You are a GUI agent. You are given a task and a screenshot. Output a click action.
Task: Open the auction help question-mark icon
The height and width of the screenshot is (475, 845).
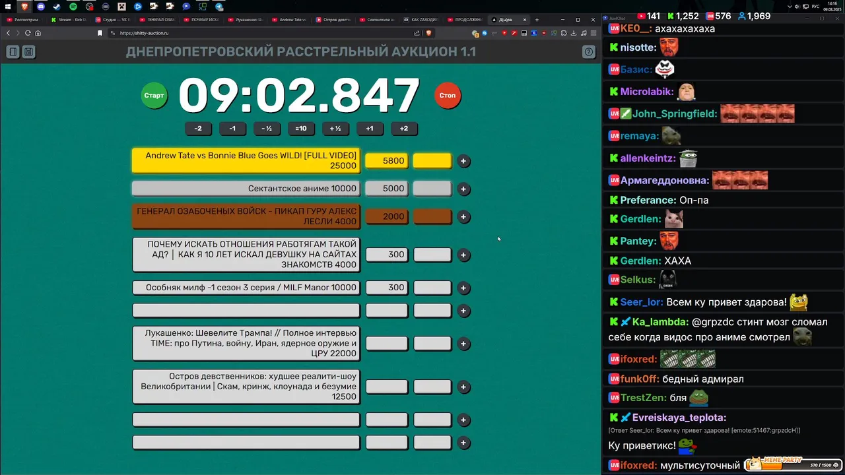point(588,51)
